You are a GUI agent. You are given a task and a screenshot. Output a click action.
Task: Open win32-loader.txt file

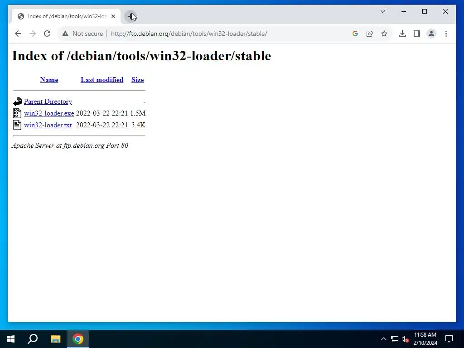pyautogui.click(x=48, y=125)
